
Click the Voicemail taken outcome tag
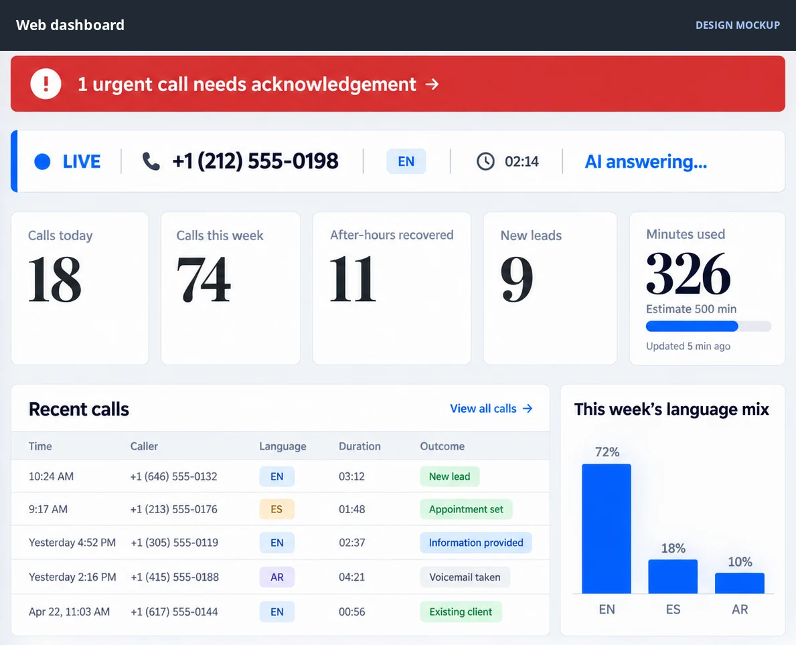click(465, 577)
